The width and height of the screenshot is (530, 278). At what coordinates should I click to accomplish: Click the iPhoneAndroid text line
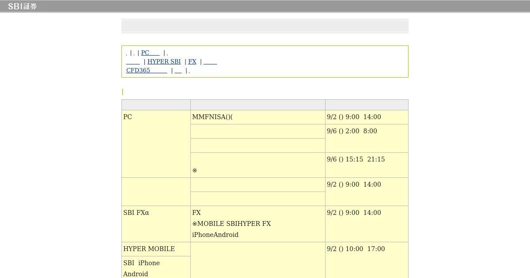[215, 235]
